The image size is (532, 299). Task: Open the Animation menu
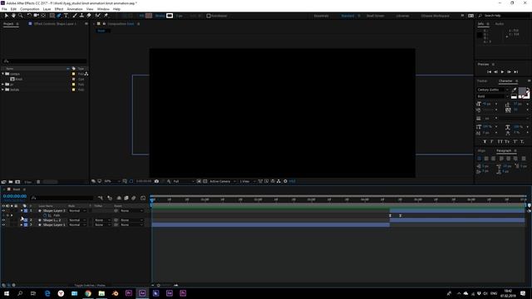click(x=75, y=9)
